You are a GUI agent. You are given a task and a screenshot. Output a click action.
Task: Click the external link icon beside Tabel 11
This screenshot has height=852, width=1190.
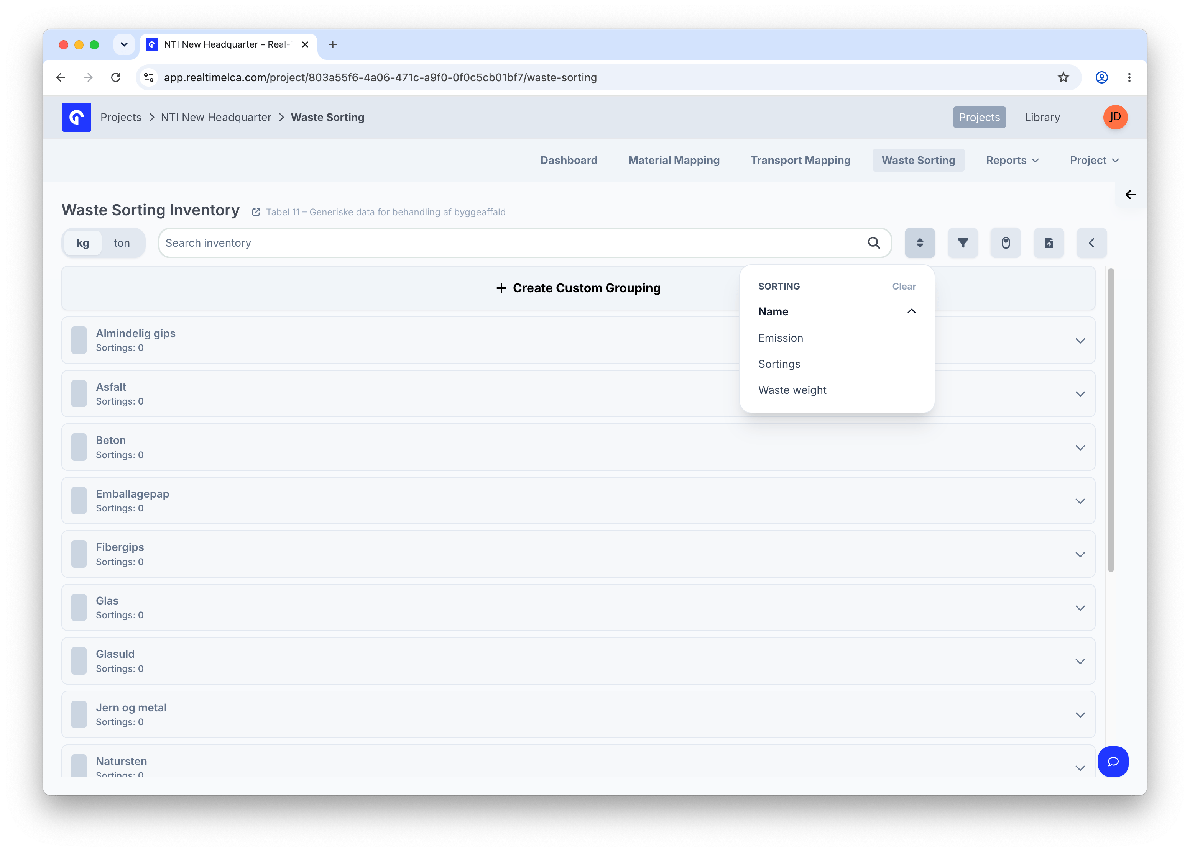click(256, 212)
